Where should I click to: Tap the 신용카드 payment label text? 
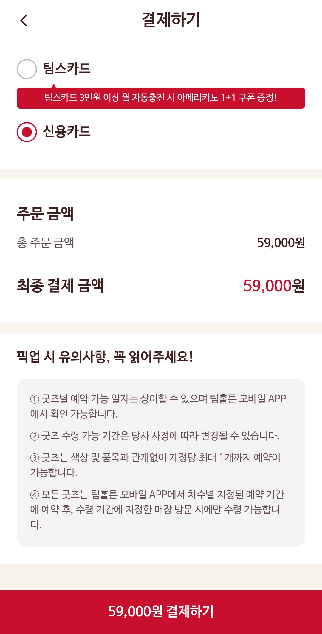pyautogui.click(x=66, y=132)
